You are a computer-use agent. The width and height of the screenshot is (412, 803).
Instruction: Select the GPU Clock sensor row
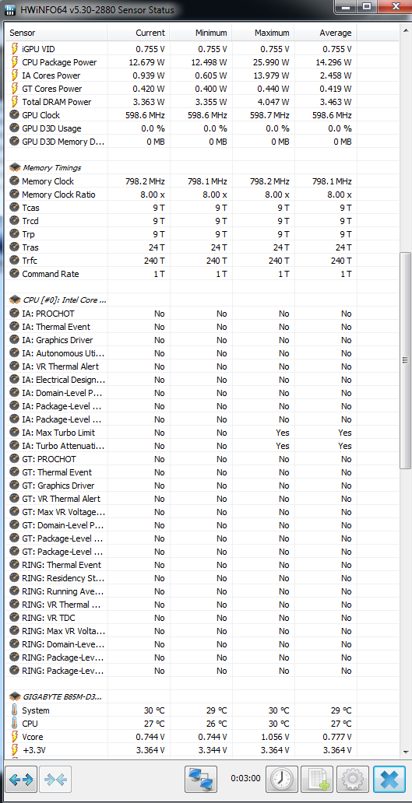click(181, 115)
